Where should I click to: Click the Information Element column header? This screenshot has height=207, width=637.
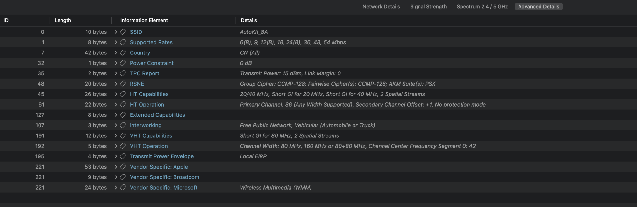(144, 20)
